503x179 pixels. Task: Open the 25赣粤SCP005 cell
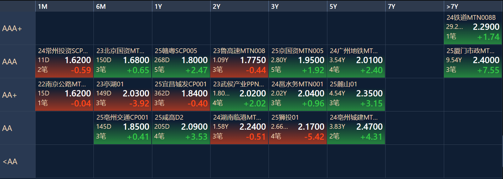181,61
